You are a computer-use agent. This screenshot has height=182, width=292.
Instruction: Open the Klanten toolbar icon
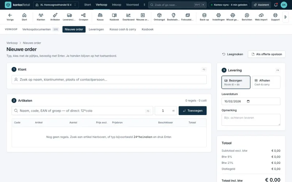41,17
